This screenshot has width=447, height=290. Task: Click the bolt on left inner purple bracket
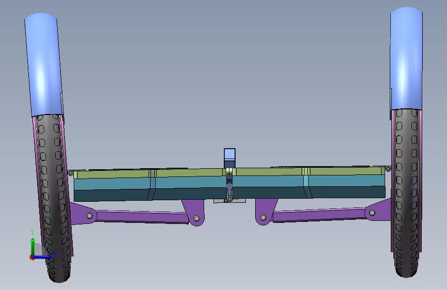pyautogui.click(x=196, y=218)
